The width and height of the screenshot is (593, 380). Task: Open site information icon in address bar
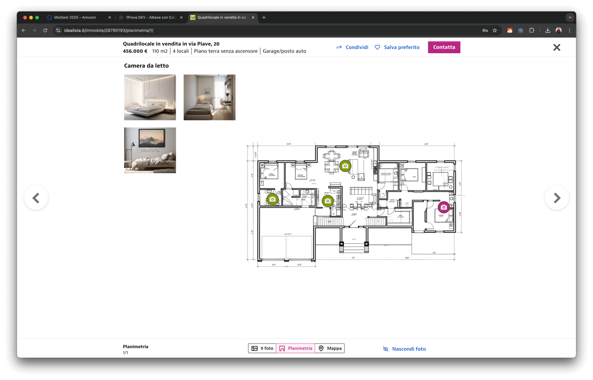pyautogui.click(x=58, y=30)
